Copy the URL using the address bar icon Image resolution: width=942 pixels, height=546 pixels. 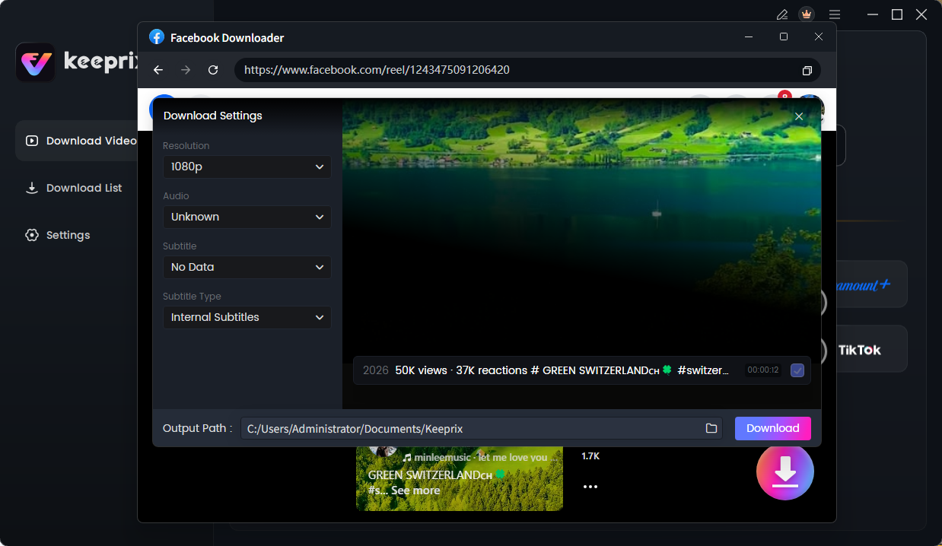[x=807, y=70]
